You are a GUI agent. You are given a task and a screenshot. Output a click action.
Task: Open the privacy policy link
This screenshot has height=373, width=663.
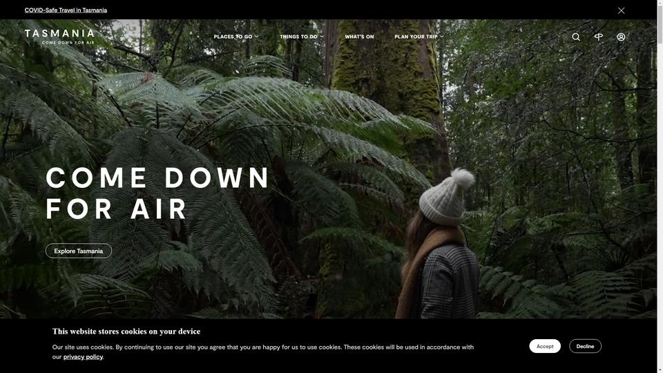tap(83, 356)
